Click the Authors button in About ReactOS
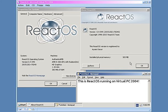The width and height of the screenshot is (168, 112). [91, 66]
